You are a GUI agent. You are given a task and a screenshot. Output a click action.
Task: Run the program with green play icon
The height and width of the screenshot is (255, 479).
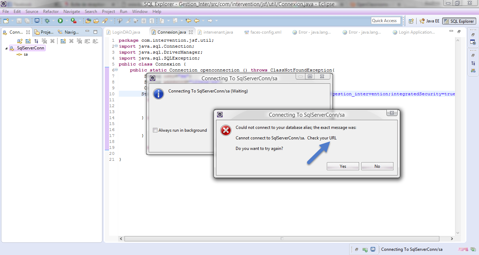[x=60, y=21]
